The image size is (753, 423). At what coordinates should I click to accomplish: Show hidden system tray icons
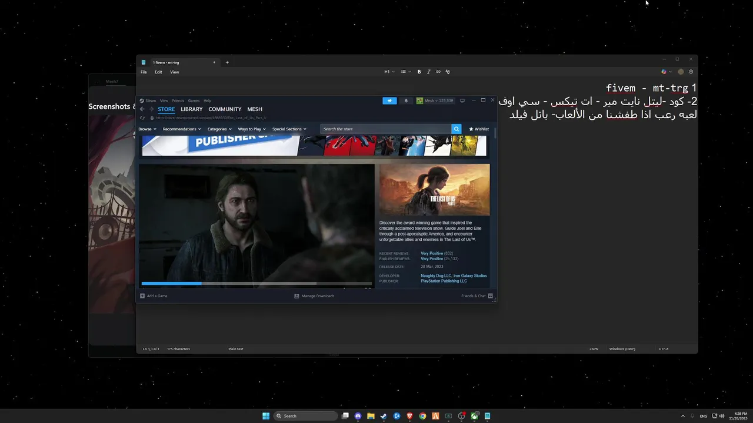[683, 416]
